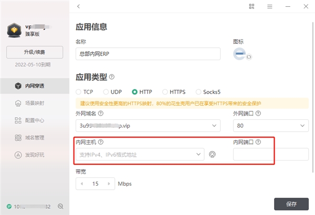Open the hamburger menu icon
Image resolution: width=315 pixels, height=215 pixels.
click(x=270, y=7)
